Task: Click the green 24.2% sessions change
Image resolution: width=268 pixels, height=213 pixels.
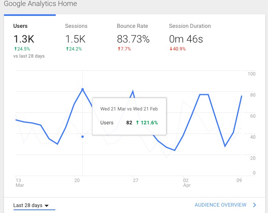Action: click(x=74, y=49)
